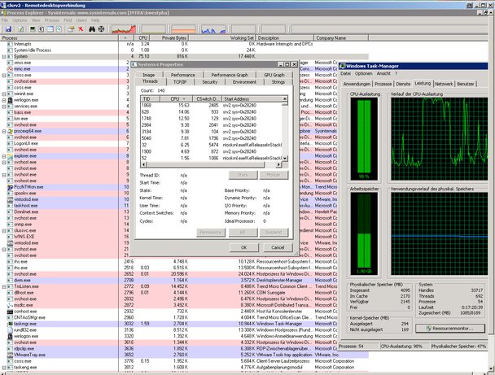The image size is (495, 375).
Task: Click the thread list vertical scrollbar down arrow
Action: [285, 158]
